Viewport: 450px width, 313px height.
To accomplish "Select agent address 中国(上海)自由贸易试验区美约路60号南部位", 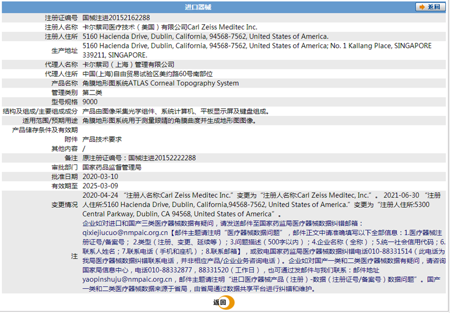I will (148, 74).
